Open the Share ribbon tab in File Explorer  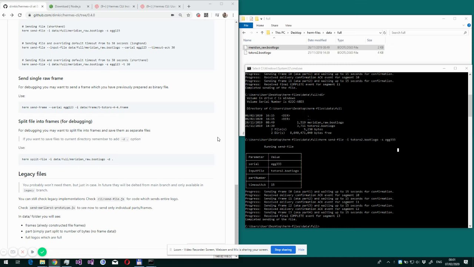274,25
